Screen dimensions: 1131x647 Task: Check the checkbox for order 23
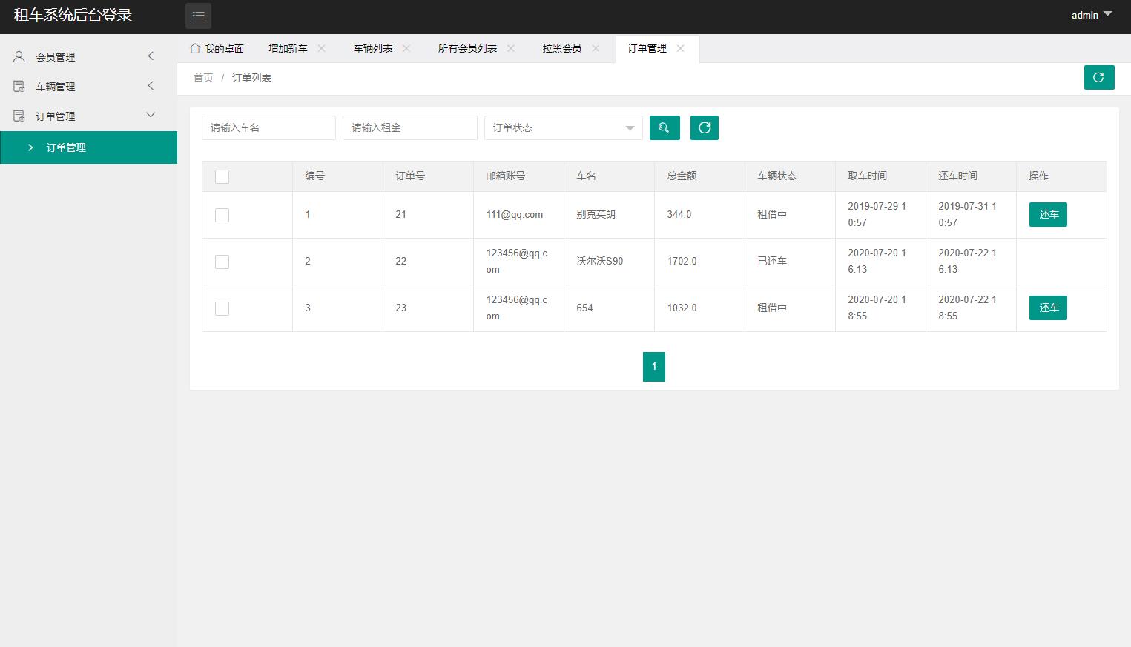point(222,308)
